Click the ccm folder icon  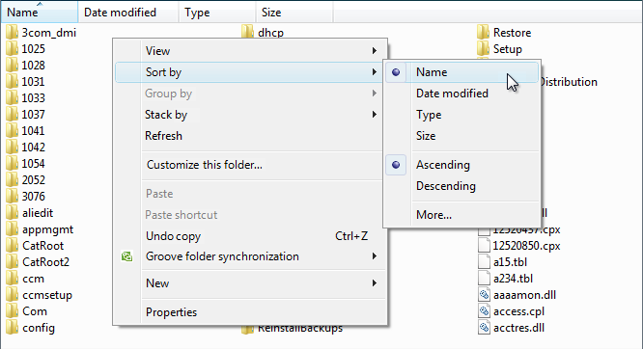point(12,279)
